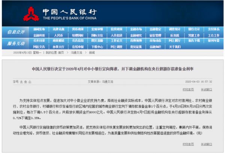Click the timestamp 2020-04-03 16:57:32
Image resolution: width=225 pixels, height=154 pixels.
(x=198, y=82)
